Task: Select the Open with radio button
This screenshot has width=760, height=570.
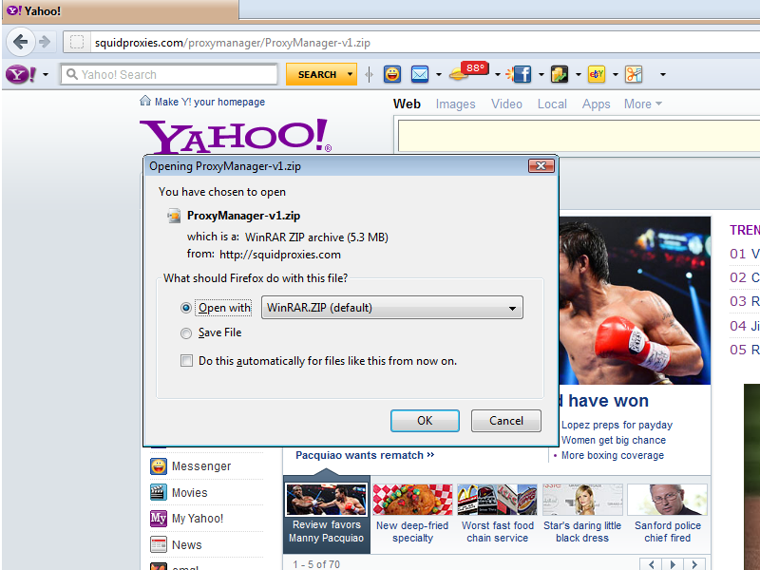Action: [x=185, y=308]
